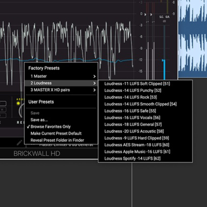Expand arrow beside 2 Loudness

(94, 83)
